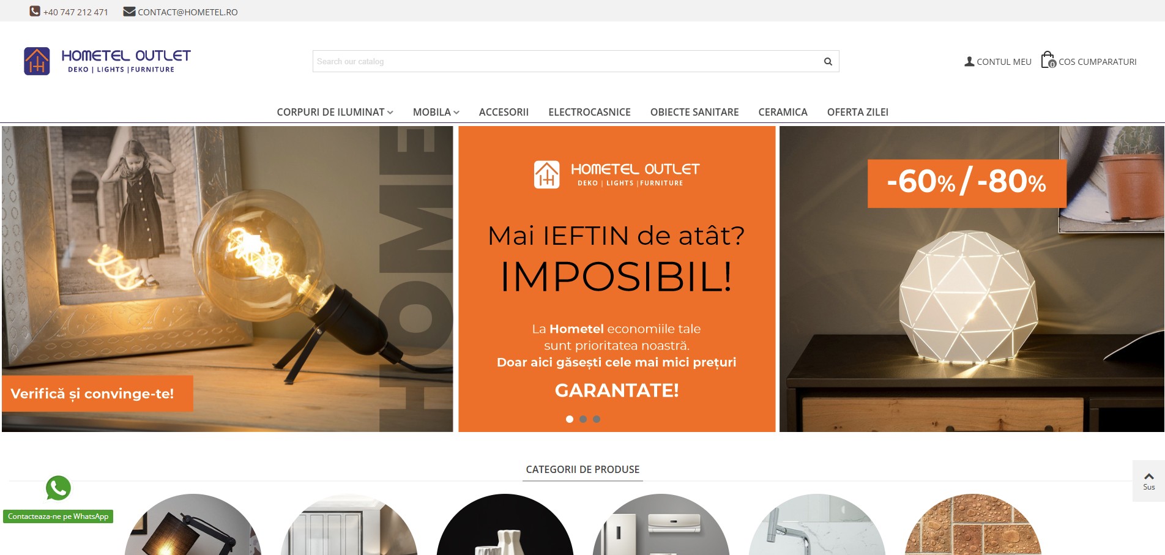This screenshot has width=1165, height=555.
Task: Select the second slider dot
Action: (583, 419)
